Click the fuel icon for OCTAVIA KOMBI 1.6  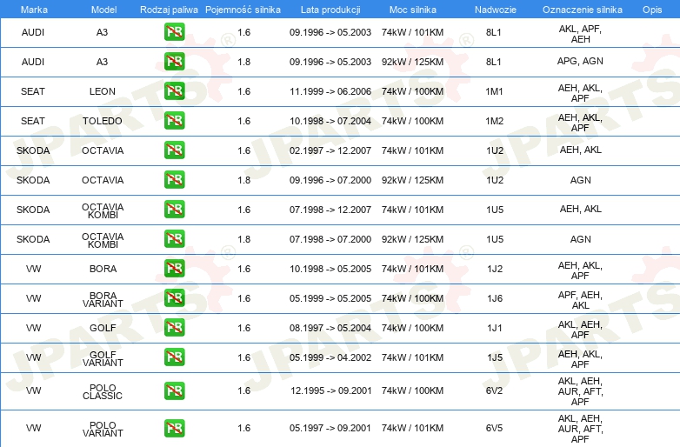click(x=174, y=209)
